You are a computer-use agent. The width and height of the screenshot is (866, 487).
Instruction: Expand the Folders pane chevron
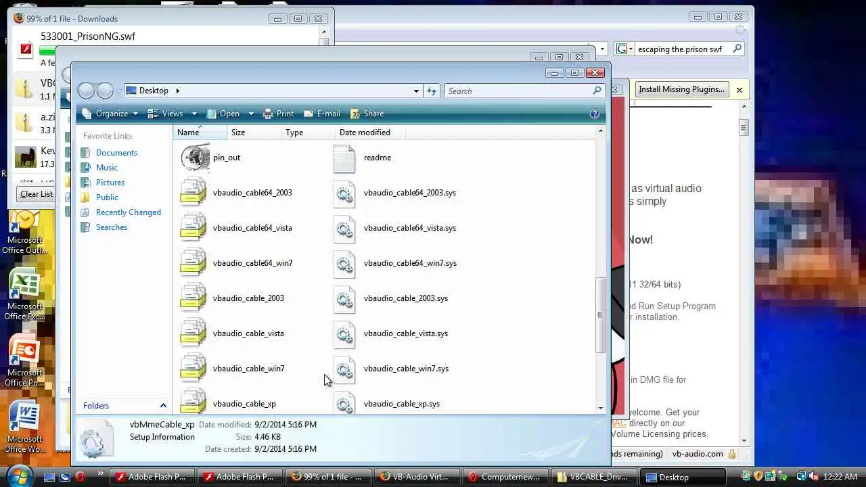(x=163, y=406)
